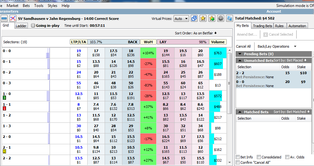The image size is (314, 166).
Task: Open the Styles menu
Action: (52, 6)
